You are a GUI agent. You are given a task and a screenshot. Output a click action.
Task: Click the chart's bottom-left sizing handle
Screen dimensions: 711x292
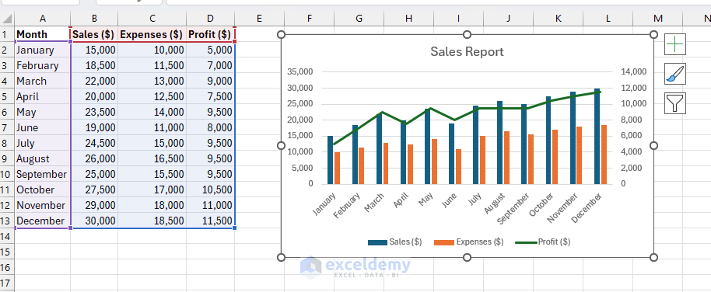pos(281,257)
